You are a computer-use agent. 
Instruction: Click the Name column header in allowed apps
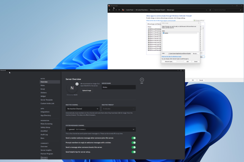150,27
